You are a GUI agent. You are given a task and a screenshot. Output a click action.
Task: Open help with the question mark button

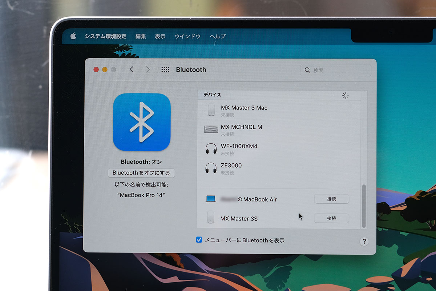pyautogui.click(x=364, y=242)
